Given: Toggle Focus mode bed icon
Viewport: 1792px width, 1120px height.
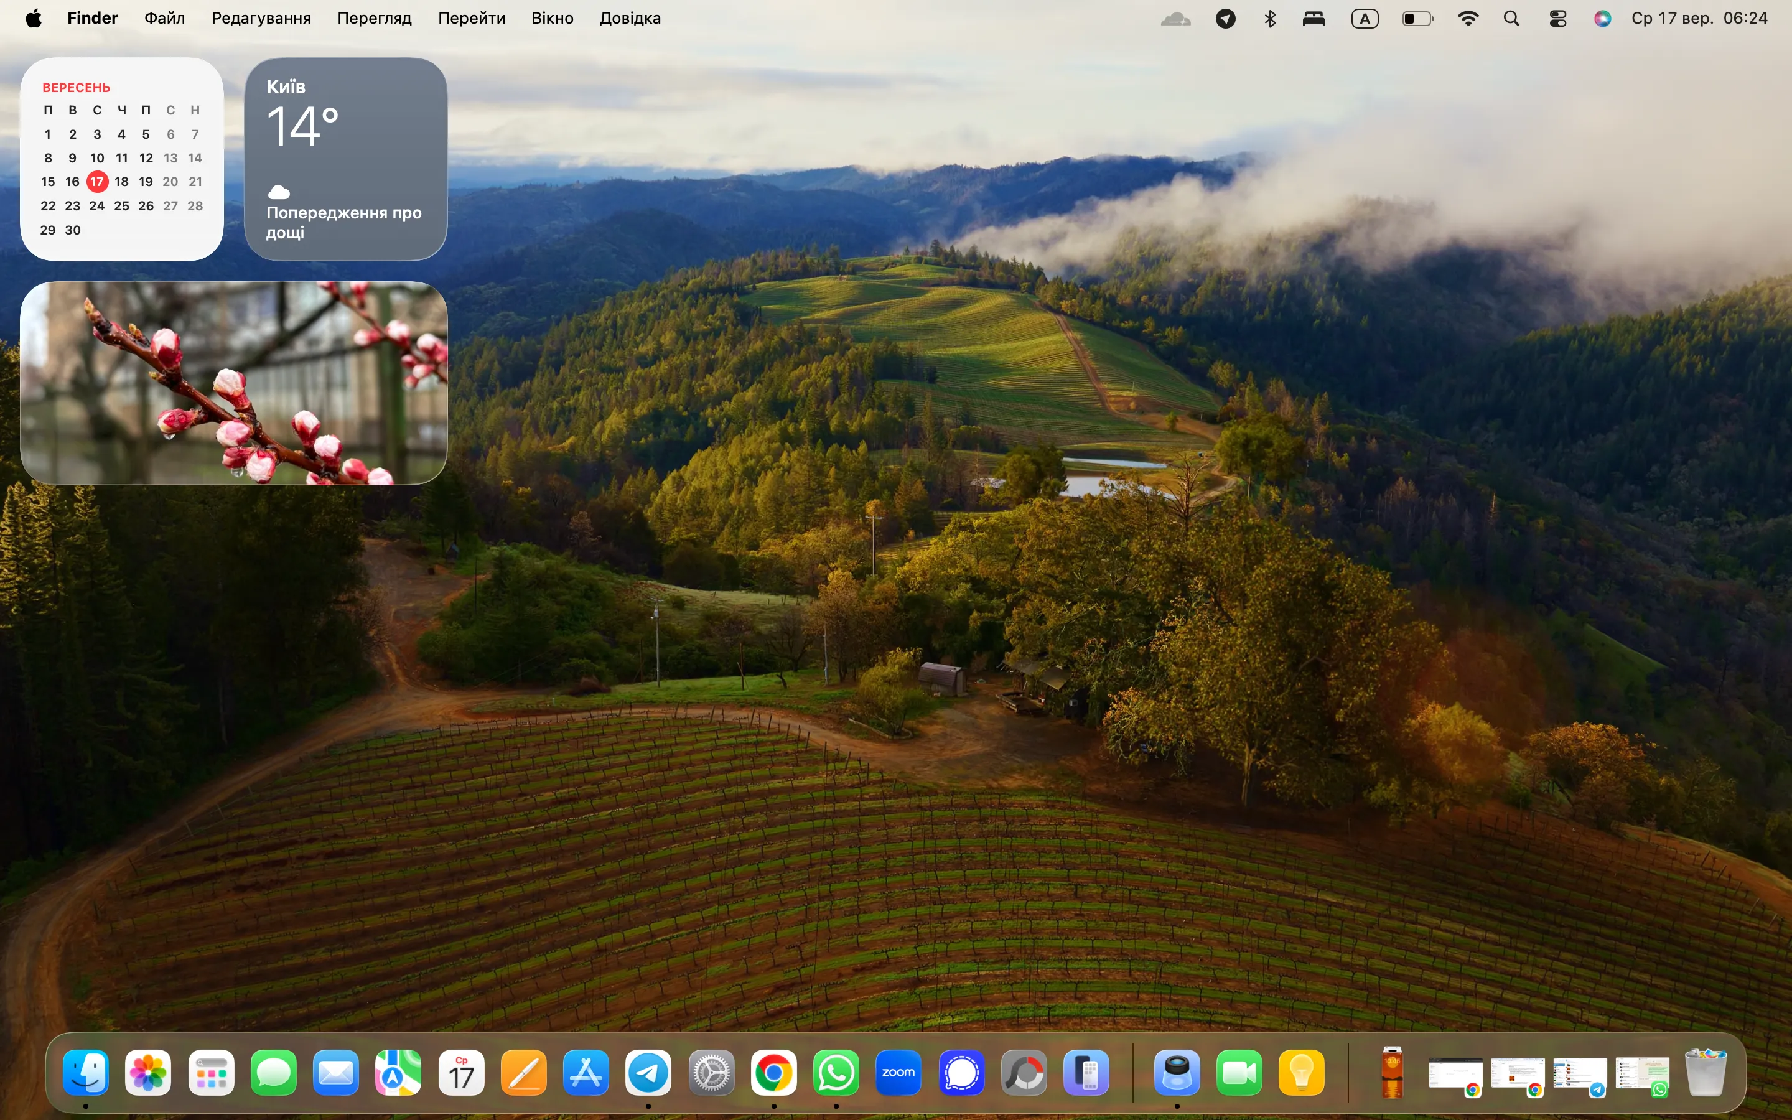Looking at the screenshot, I should (x=1314, y=19).
